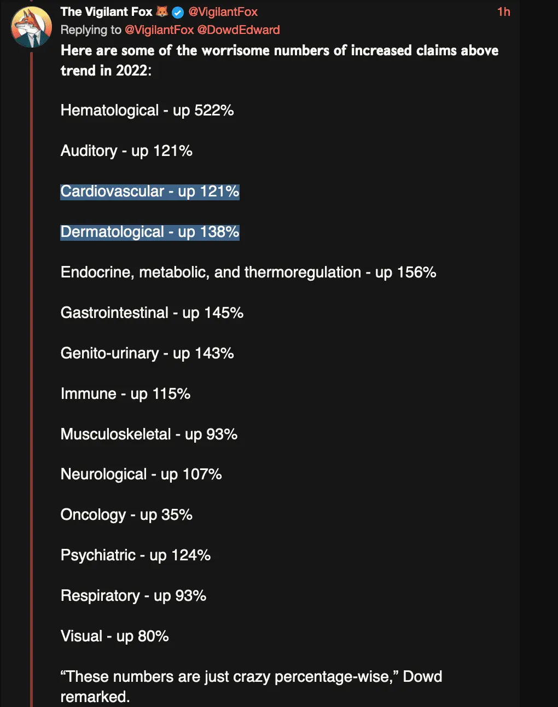The image size is (558, 707).
Task: Click The Vigilant Fox profile avatar
Action: tap(31, 27)
